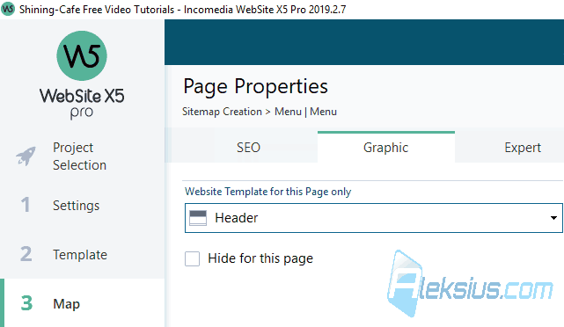
Task: Open the Expert tab
Action: tap(523, 148)
